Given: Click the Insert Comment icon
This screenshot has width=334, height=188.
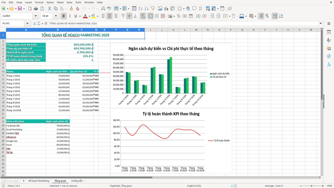Looking at the screenshot, I should 194,9.
